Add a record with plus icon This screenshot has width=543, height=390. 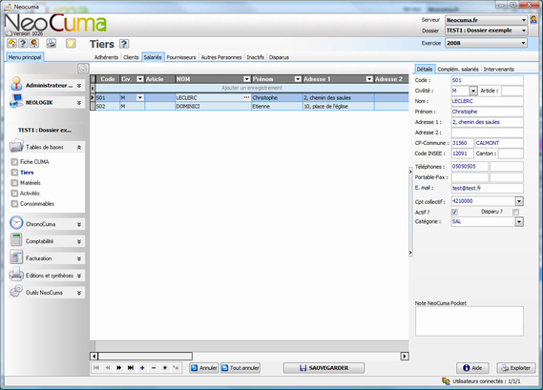(142, 367)
